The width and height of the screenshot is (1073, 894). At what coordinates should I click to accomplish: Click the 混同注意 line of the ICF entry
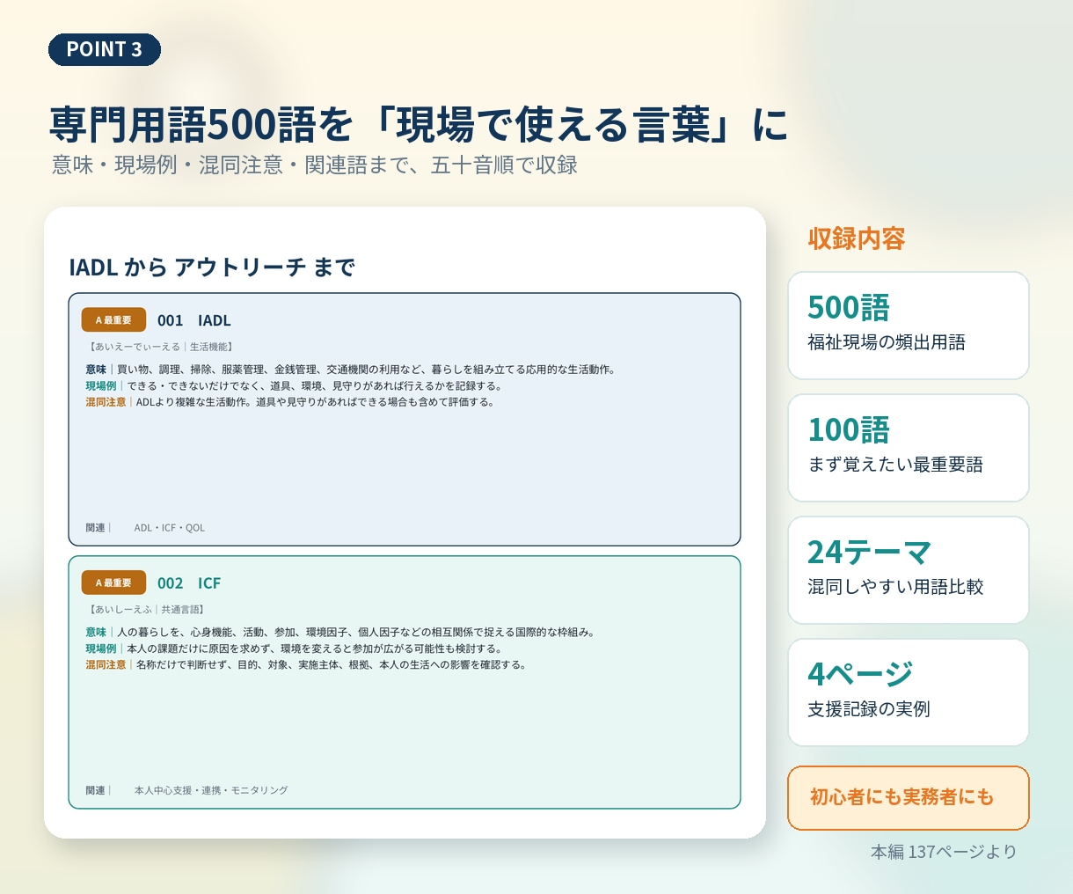[308, 664]
